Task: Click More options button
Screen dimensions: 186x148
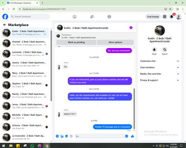Action: (x=115, y=42)
